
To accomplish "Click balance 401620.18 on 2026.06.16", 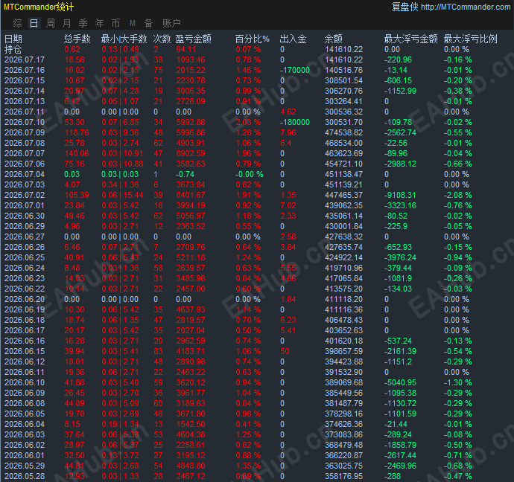I will 344,341.
